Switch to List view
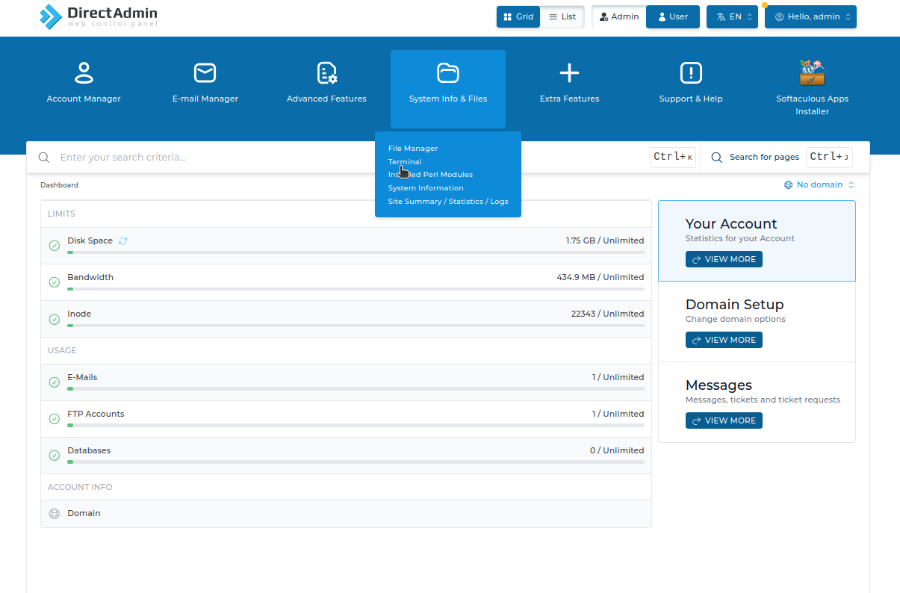 (x=562, y=16)
